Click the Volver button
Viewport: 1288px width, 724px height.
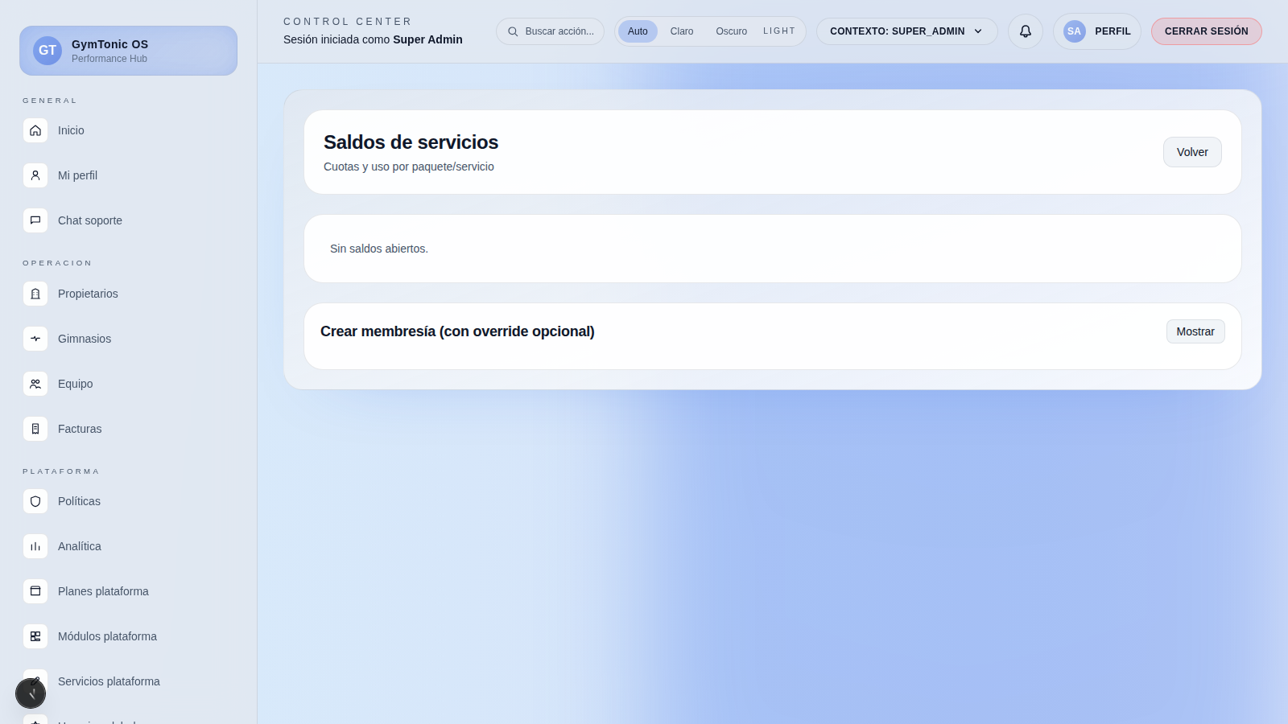(x=1191, y=152)
